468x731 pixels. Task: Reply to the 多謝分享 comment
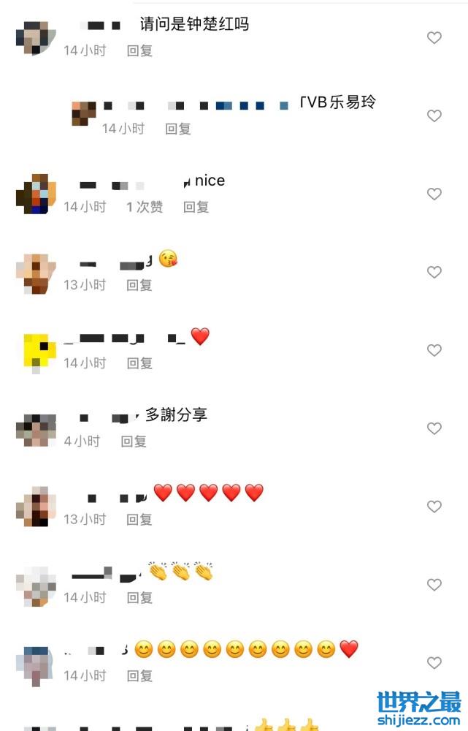click(x=134, y=442)
